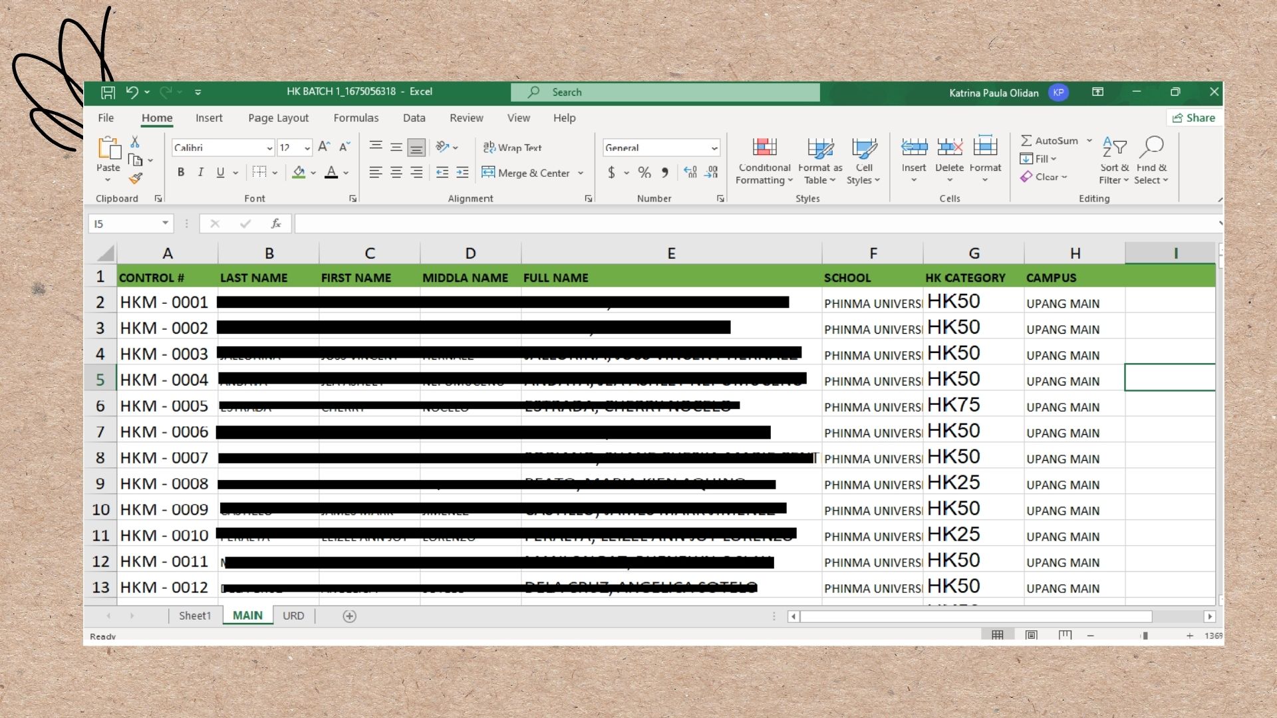This screenshot has width=1277, height=718.
Task: Open the font color picker arrow
Action: (x=346, y=173)
